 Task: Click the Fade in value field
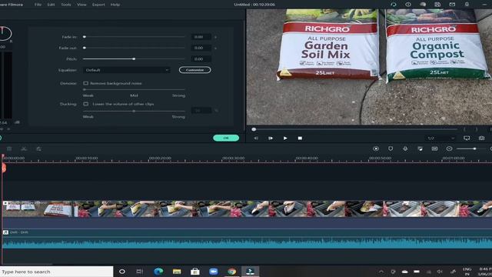[x=201, y=37]
